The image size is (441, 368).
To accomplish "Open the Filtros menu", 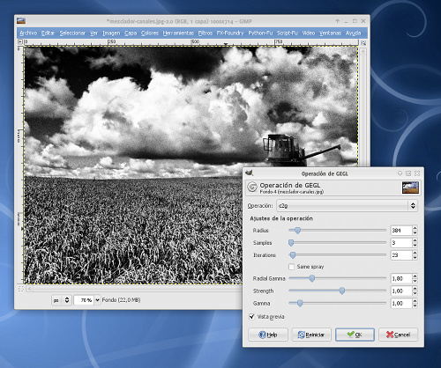I will point(206,33).
